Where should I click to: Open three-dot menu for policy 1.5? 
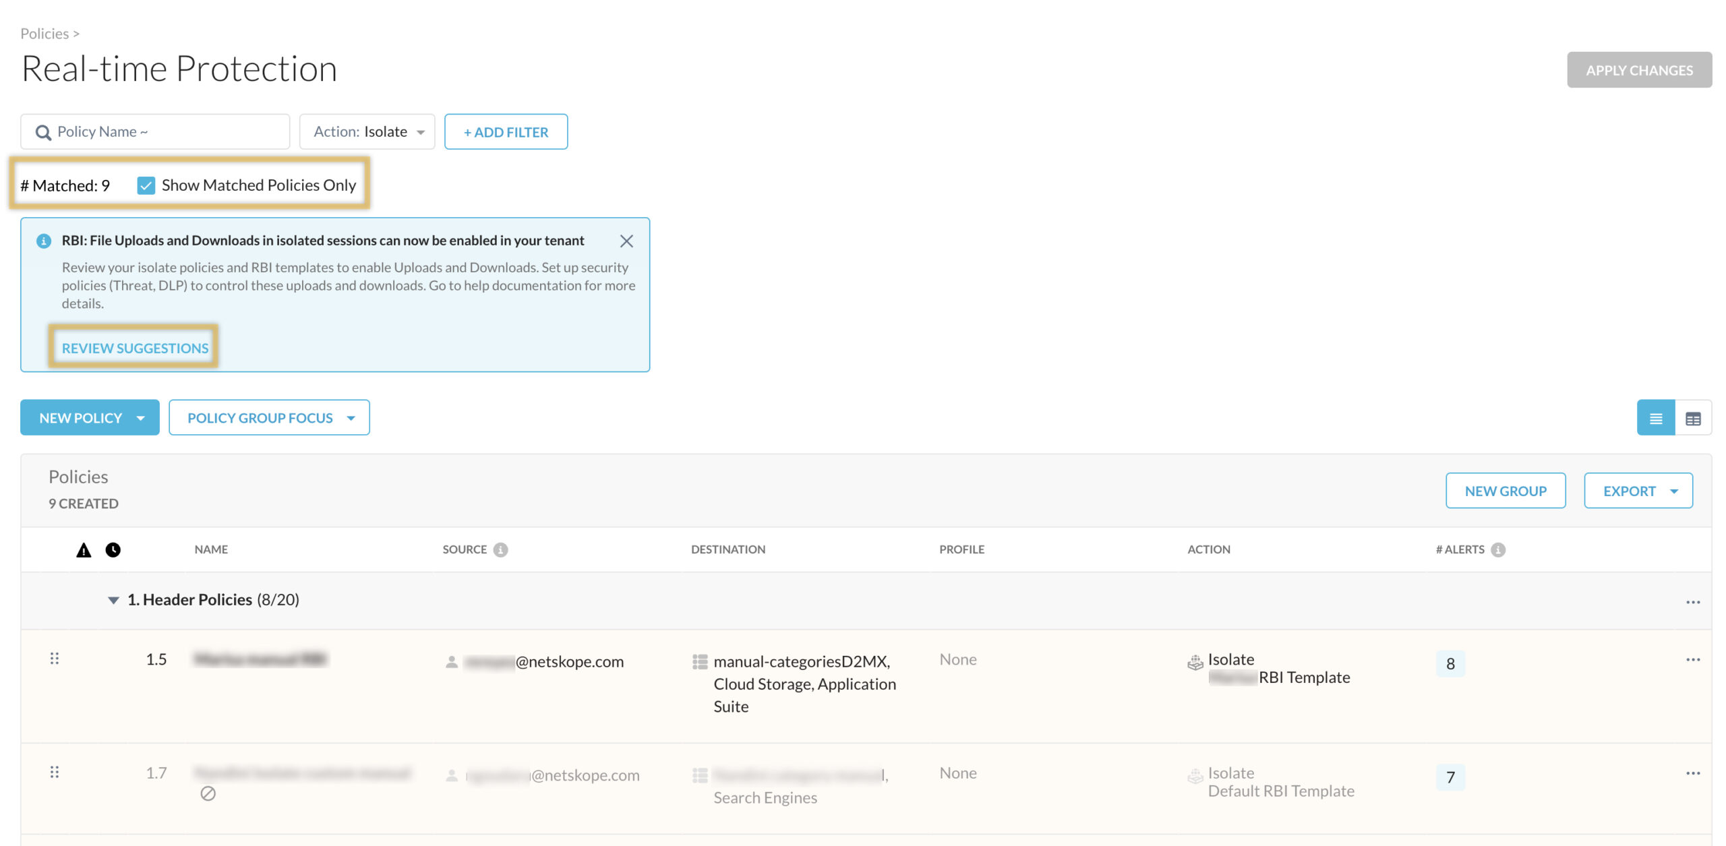(x=1692, y=659)
